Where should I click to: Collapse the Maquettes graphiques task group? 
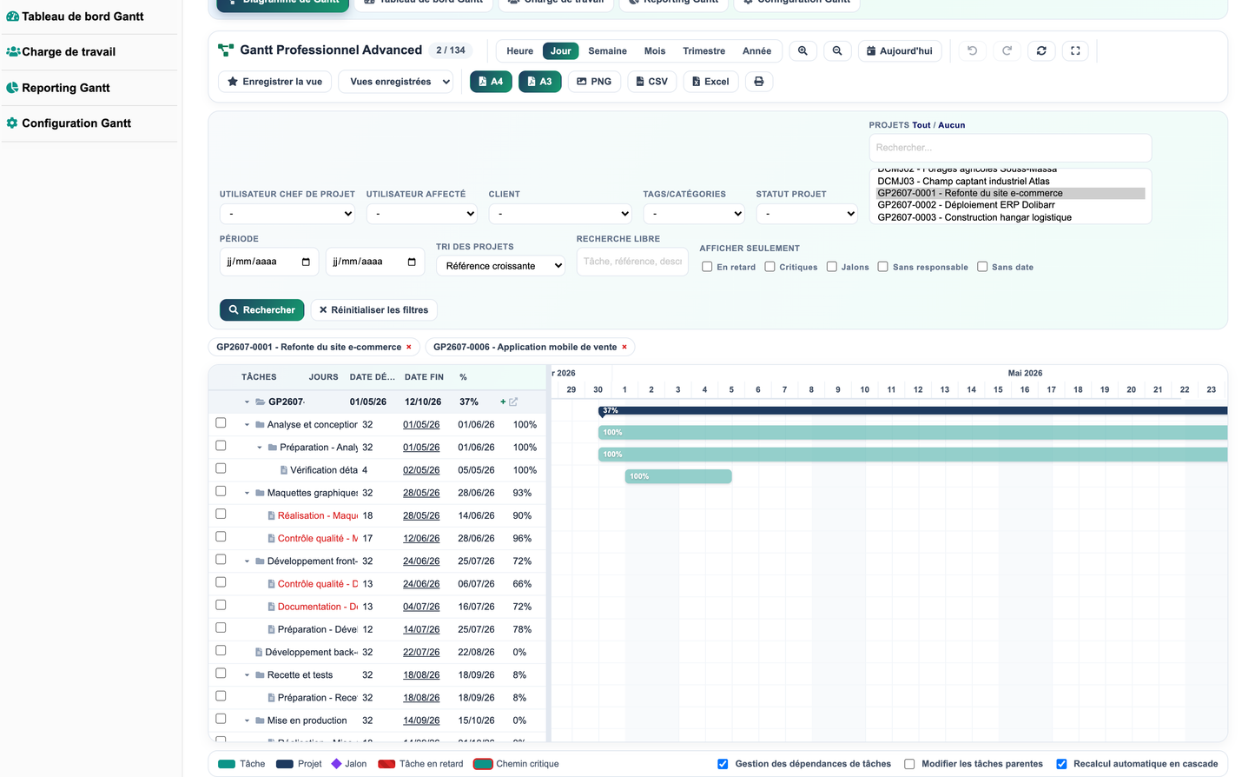point(247,493)
